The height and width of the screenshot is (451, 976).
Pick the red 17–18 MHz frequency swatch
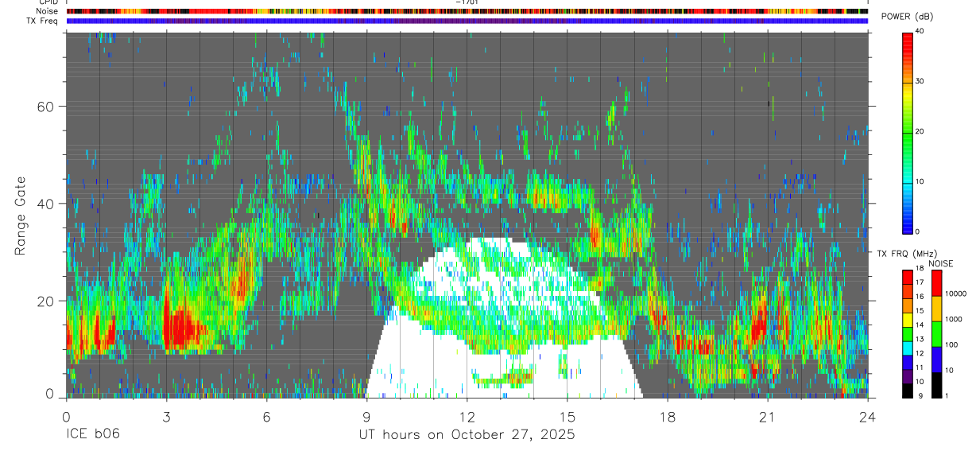tap(908, 278)
